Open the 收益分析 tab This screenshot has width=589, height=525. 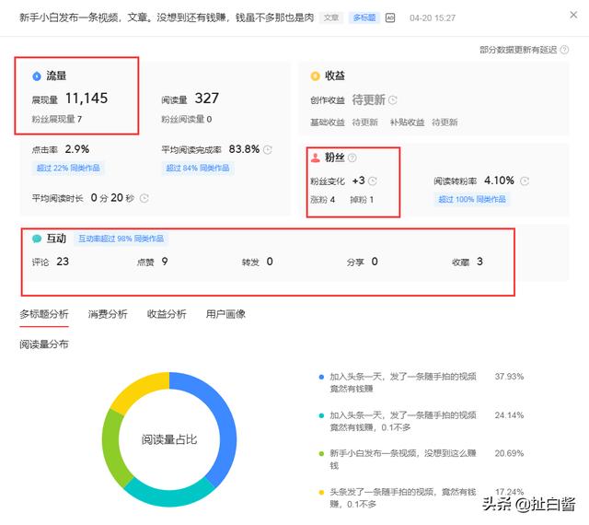click(167, 314)
